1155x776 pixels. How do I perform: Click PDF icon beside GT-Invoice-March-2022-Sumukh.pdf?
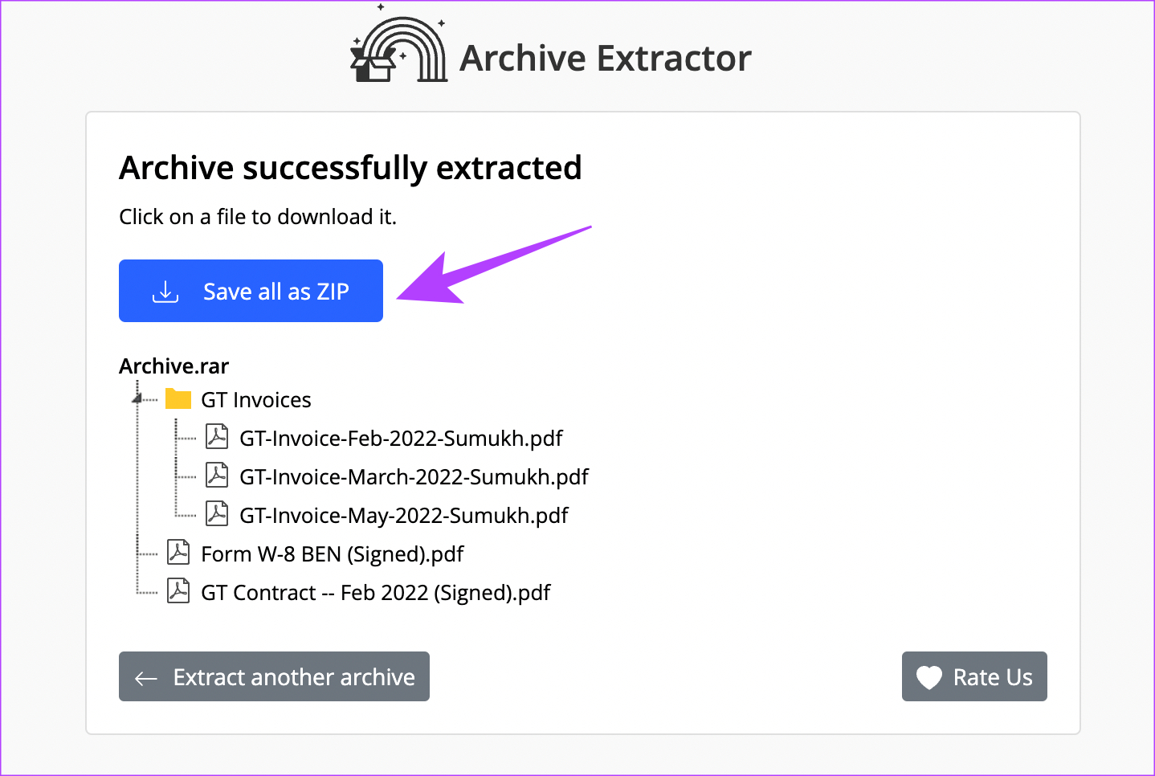pyautogui.click(x=217, y=476)
